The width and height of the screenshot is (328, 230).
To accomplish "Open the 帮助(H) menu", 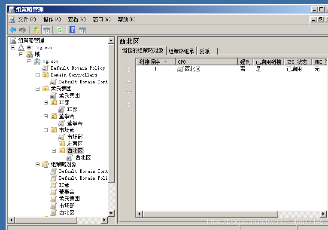I will click(x=127, y=19).
